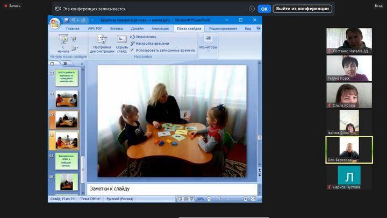Switch to the Outline pane tab
The width and height of the screenshot is (387, 218).
tap(65, 64)
